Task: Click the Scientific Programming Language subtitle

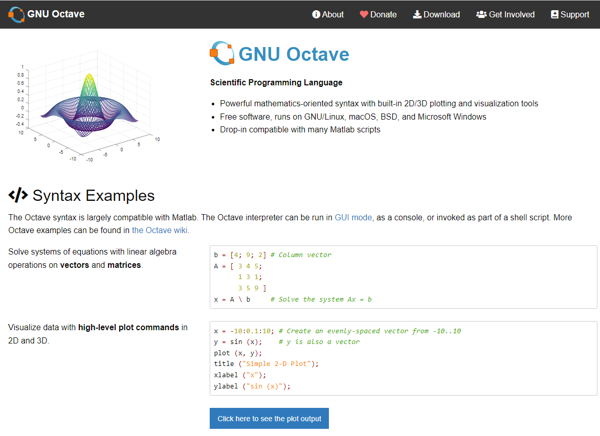Action: tap(276, 83)
